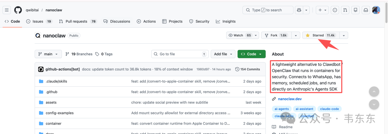Viewport: 388px width, 134px height.
Task: View the 19 Branches link
Action: [79, 54]
